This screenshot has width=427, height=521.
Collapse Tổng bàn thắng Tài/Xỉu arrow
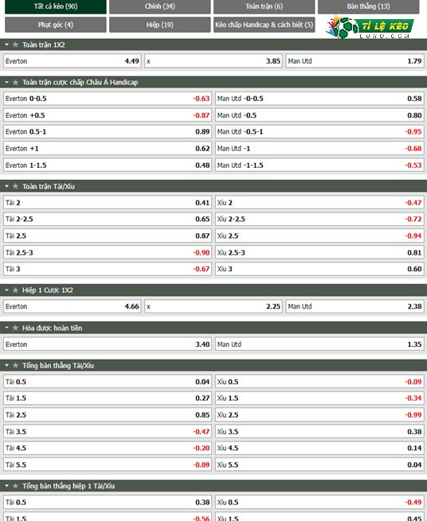[x=6, y=366]
